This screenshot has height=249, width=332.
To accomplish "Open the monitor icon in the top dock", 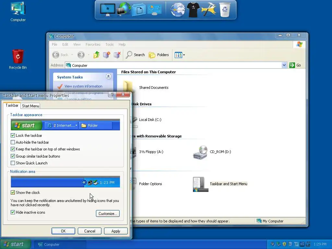I will [108, 10].
